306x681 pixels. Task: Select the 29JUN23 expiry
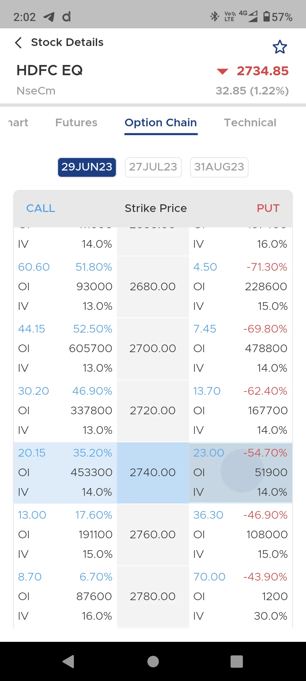point(87,167)
